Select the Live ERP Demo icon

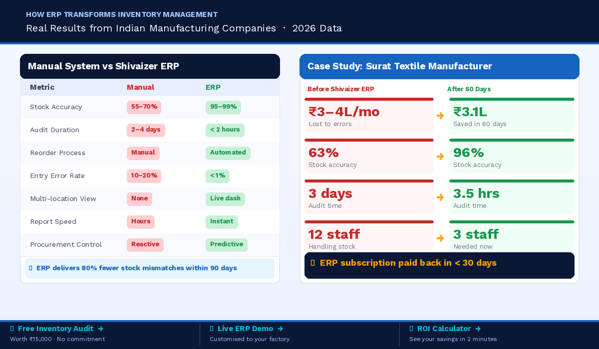[212, 329]
